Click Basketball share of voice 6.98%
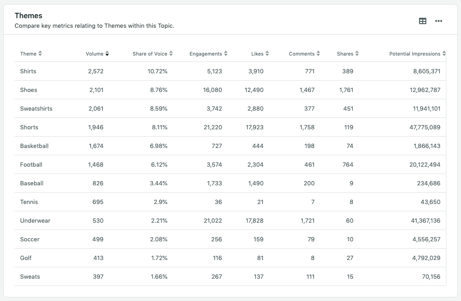Image resolution: width=461 pixels, height=301 pixels. (x=159, y=146)
